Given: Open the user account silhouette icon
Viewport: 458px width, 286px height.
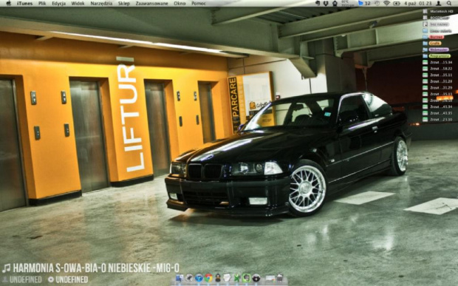Looking at the screenshot, I should pyautogui.click(x=439, y=3).
